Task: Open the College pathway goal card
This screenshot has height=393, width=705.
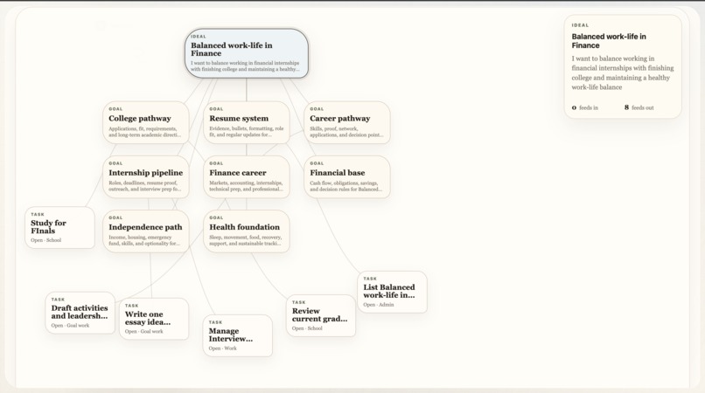Action: 146,122
